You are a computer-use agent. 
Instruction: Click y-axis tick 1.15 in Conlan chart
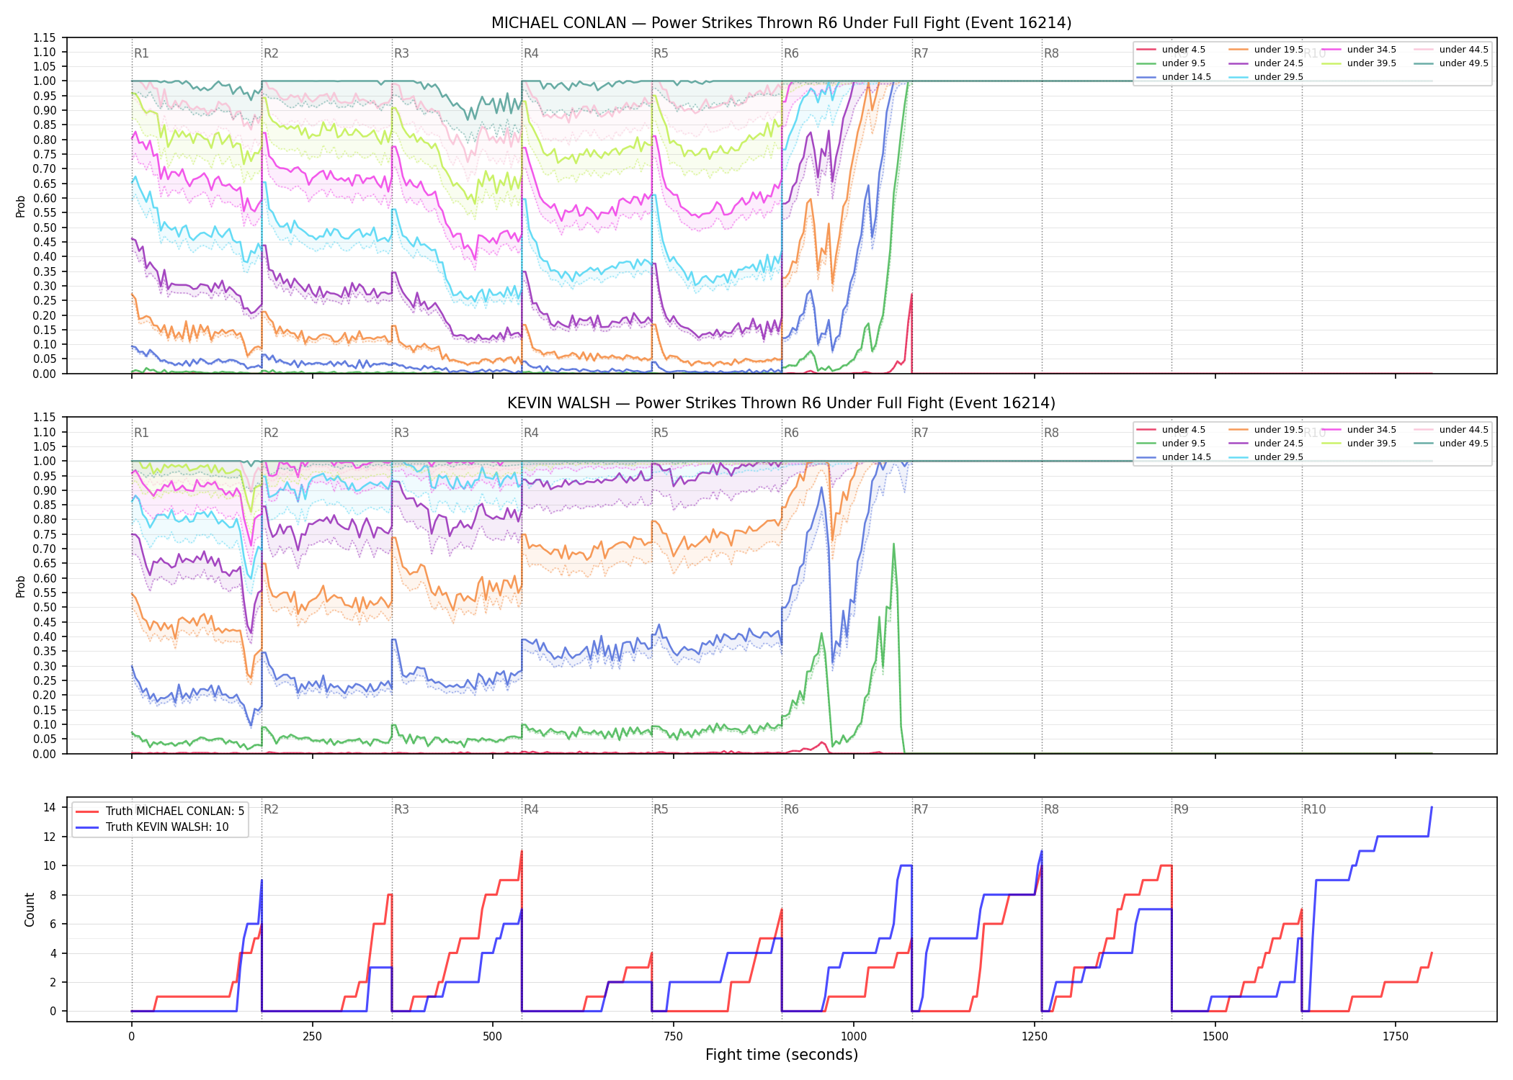[x=45, y=37]
